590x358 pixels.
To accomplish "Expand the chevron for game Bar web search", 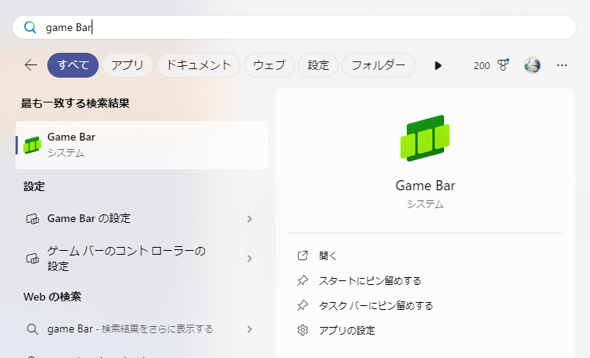I will (x=249, y=329).
